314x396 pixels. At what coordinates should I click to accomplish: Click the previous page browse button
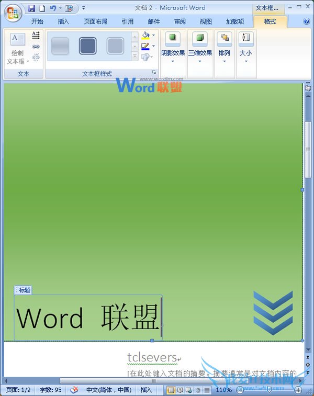click(x=308, y=357)
